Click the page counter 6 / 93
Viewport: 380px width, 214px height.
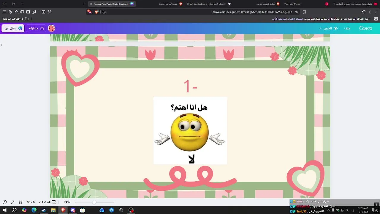pos(31,202)
